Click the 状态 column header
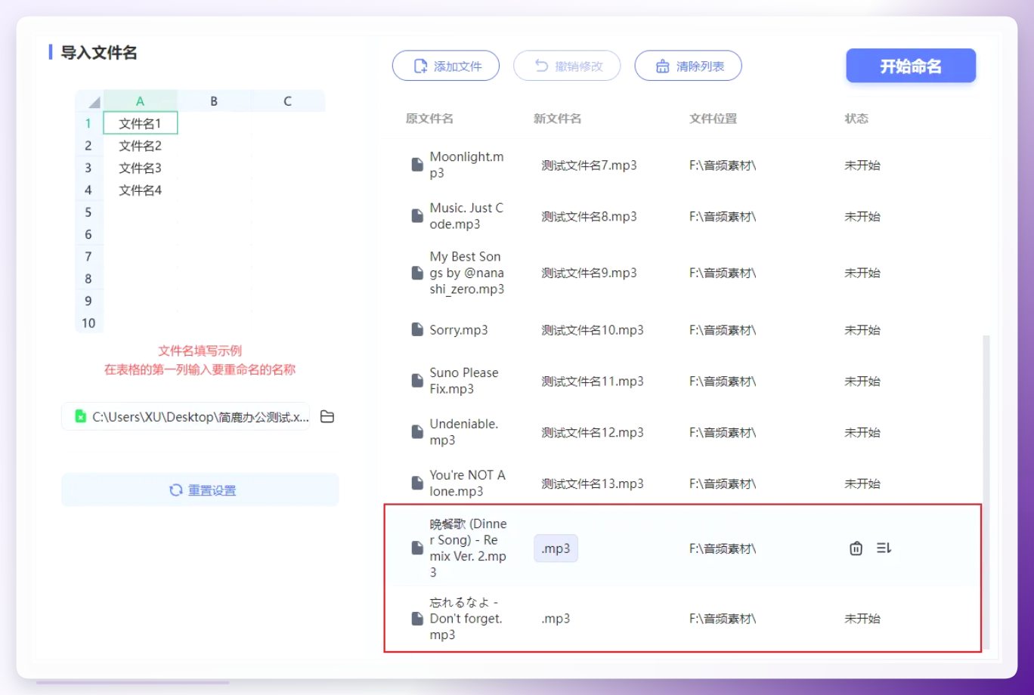The width and height of the screenshot is (1034, 695). tap(856, 119)
